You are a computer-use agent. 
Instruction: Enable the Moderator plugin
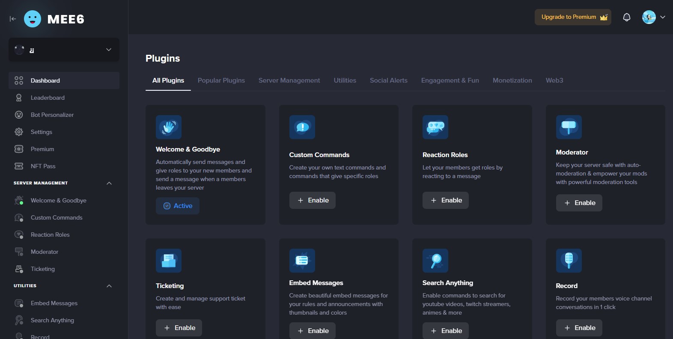tap(579, 203)
